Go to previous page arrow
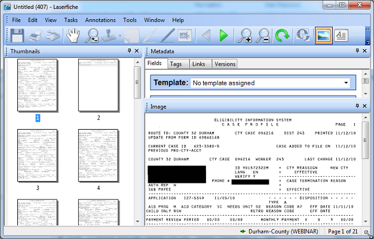Screen dimensions: 374x239 tap(206, 36)
